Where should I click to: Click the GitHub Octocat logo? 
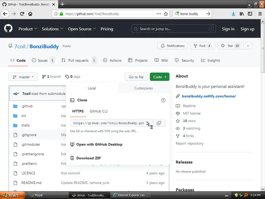[8, 29]
